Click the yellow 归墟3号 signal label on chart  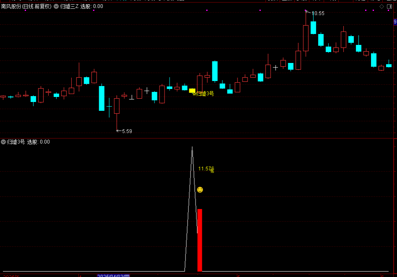point(205,94)
